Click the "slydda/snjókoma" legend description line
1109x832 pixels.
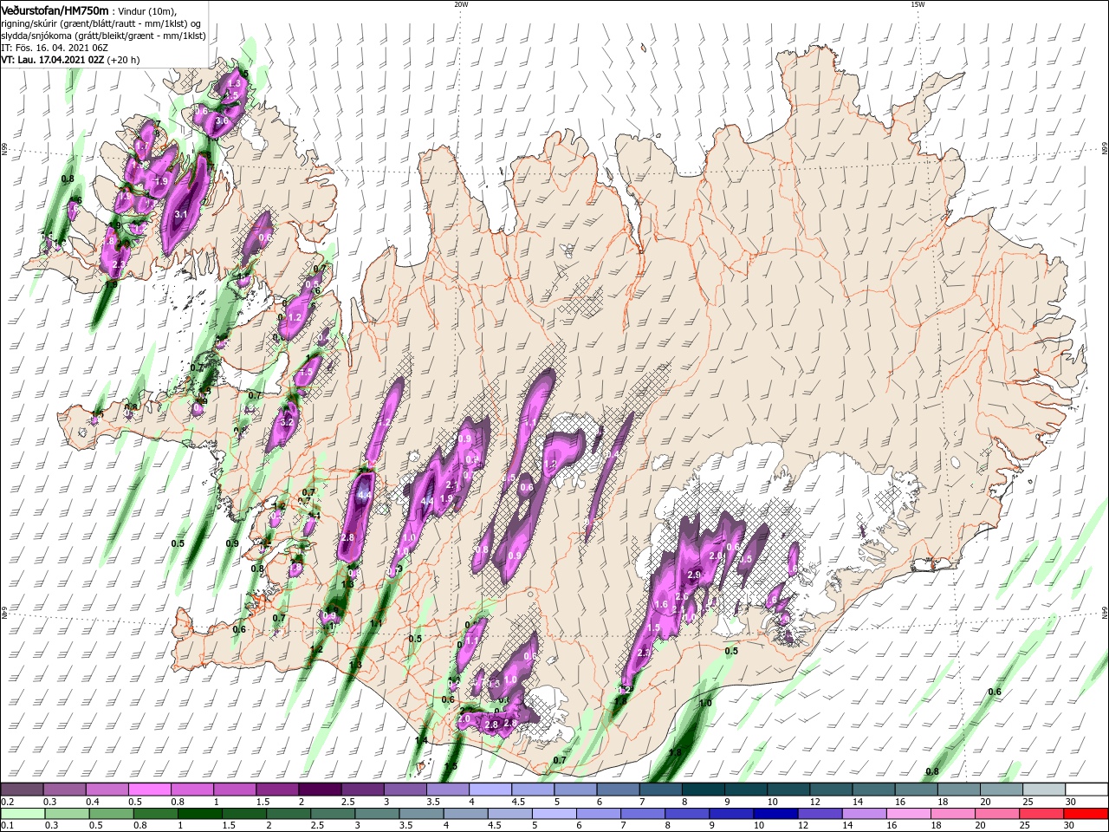[103, 36]
